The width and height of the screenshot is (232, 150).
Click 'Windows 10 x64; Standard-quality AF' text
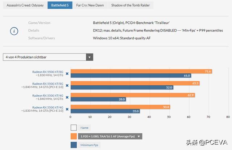pos(122,38)
